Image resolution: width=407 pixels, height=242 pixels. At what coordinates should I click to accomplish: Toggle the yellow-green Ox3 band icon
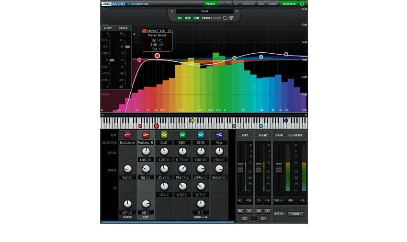164,135
